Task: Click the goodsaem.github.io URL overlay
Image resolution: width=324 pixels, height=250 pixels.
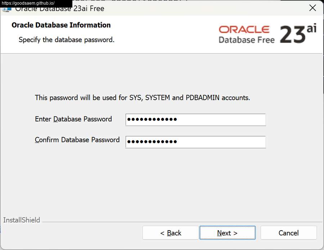Action: 28,3
